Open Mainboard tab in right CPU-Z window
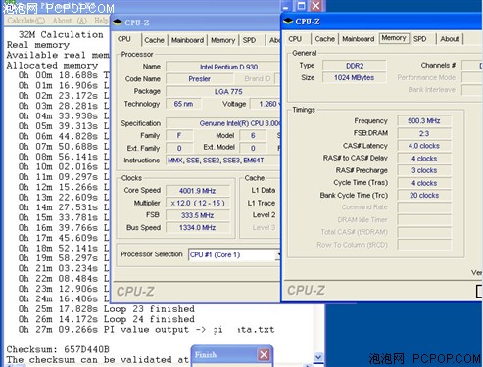Viewport: 483px width, 367px height. pyautogui.click(x=359, y=39)
